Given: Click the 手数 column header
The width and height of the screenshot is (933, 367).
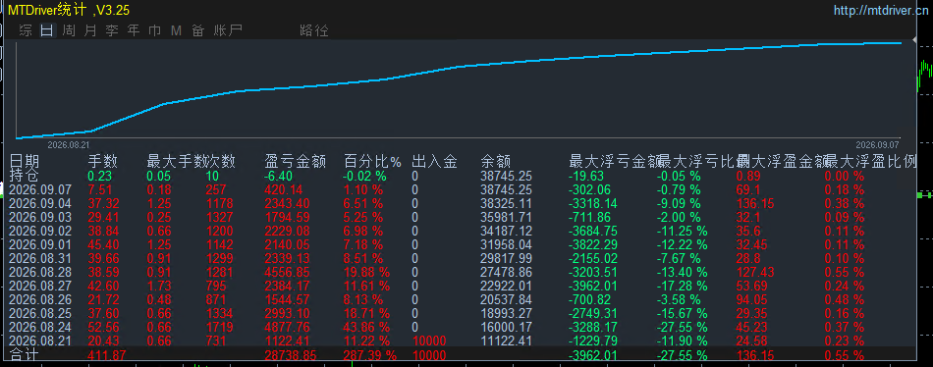Looking at the screenshot, I should pos(102,161).
